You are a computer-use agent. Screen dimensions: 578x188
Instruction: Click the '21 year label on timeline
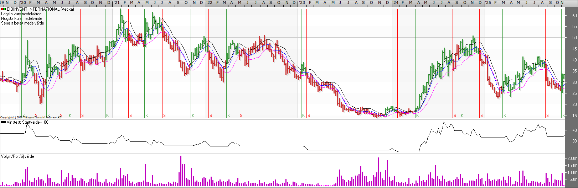(x=117, y=2)
